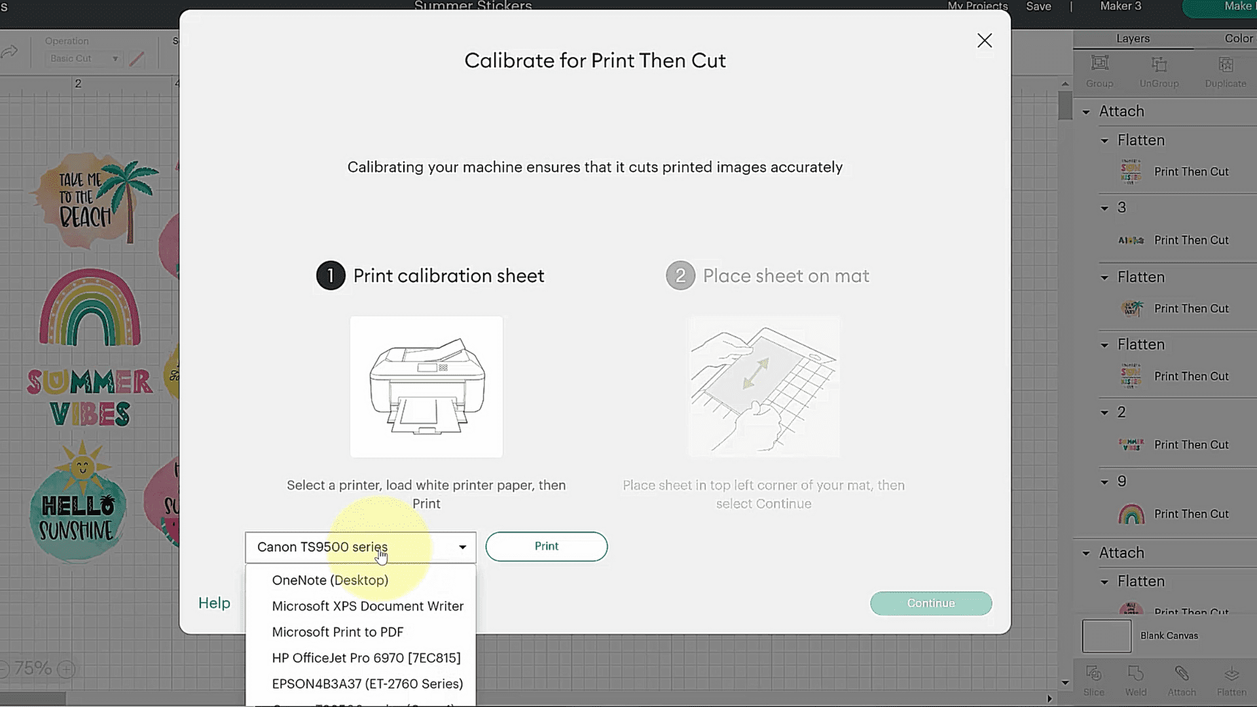Select Microsoft Print to PDF from the list
Viewport: 1257px width, 707px height.
click(x=337, y=631)
